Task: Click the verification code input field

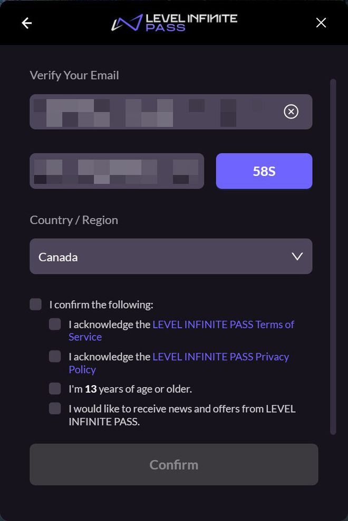Action: pos(117,171)
